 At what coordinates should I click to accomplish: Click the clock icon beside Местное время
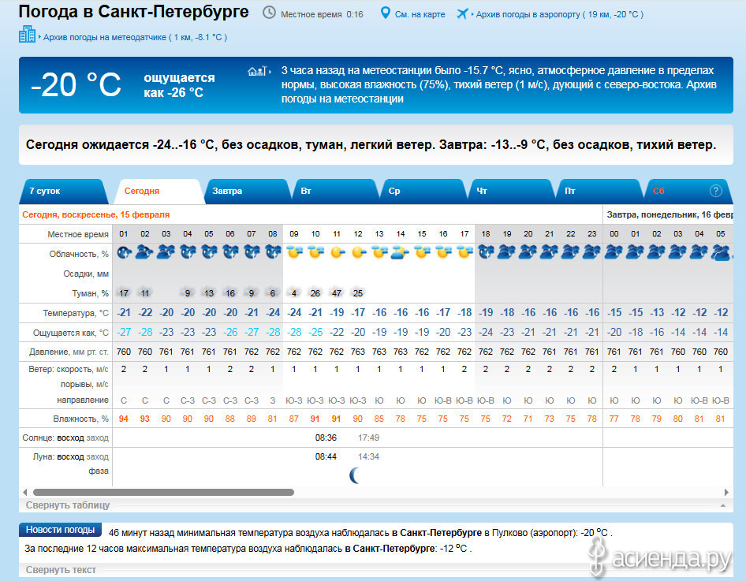(x=269, y=13)
